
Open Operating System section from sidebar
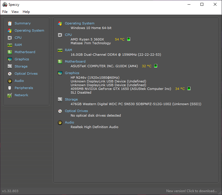coord(29,30)
